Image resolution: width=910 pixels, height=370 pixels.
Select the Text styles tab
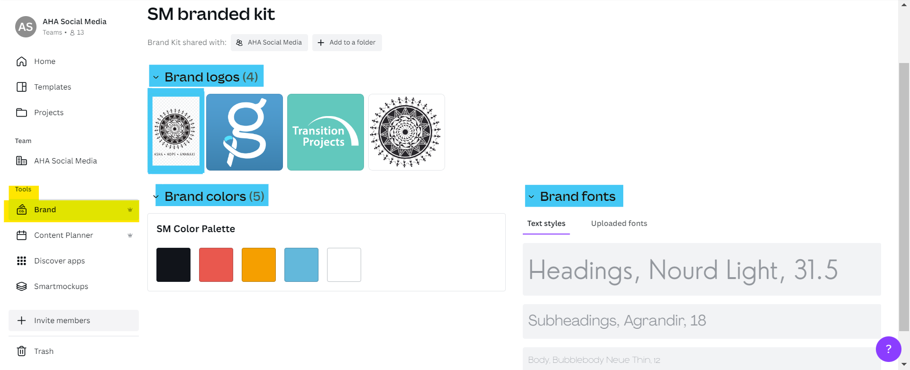546,224
